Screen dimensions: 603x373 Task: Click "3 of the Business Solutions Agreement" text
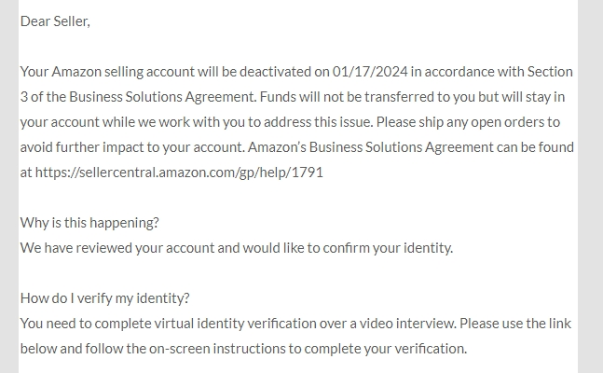pos(138,97)
